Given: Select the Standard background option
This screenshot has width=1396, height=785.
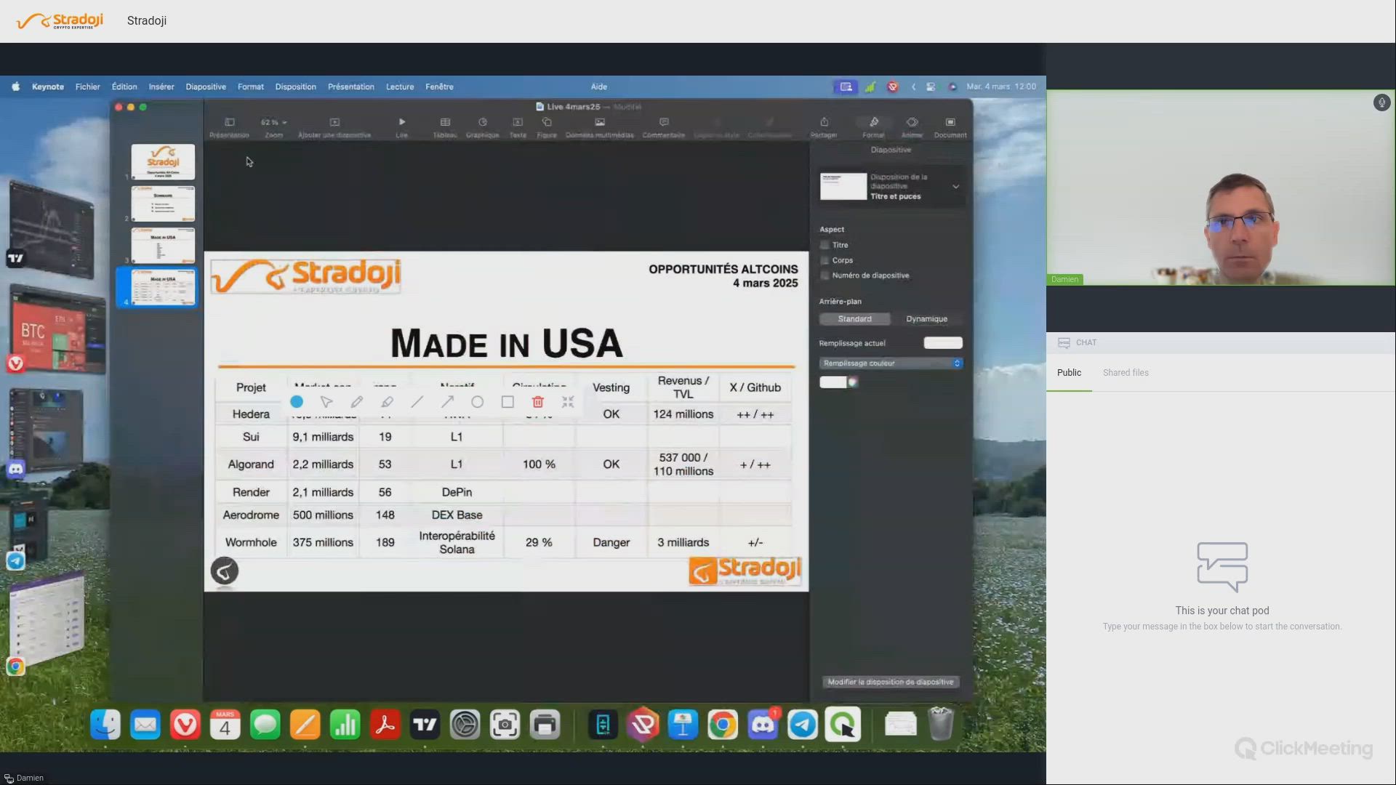Looking at the screenshot, I should click(854, 319).
